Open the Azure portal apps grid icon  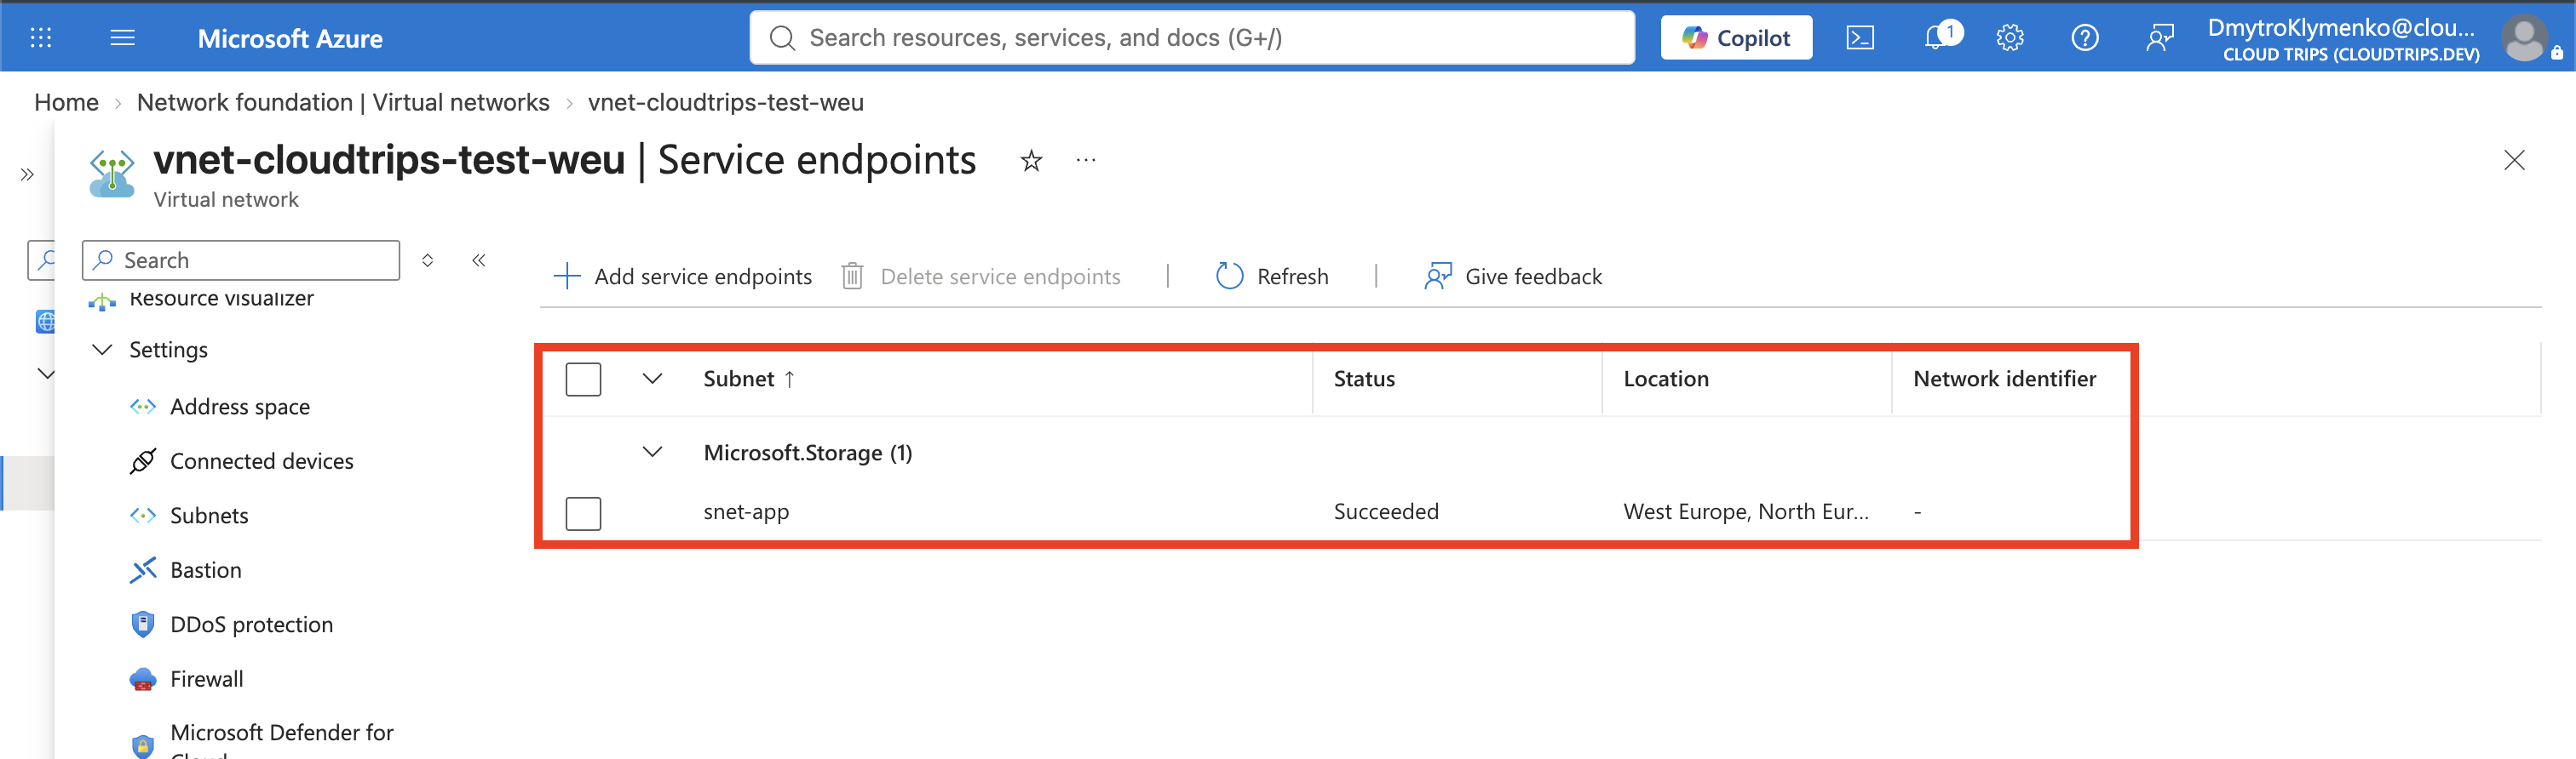41,38
